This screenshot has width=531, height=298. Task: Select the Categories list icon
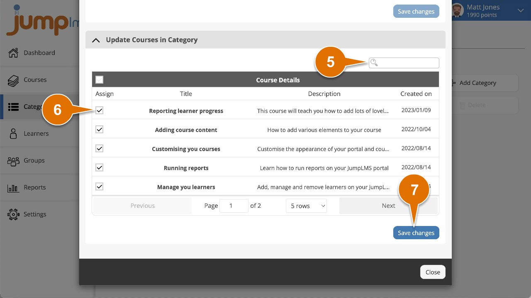[x=13, y=107]
